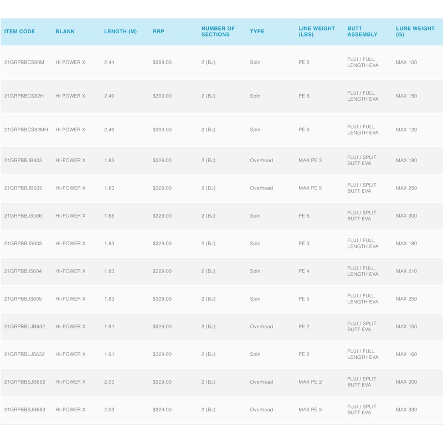Click the BLANK column header

[65, 32]
